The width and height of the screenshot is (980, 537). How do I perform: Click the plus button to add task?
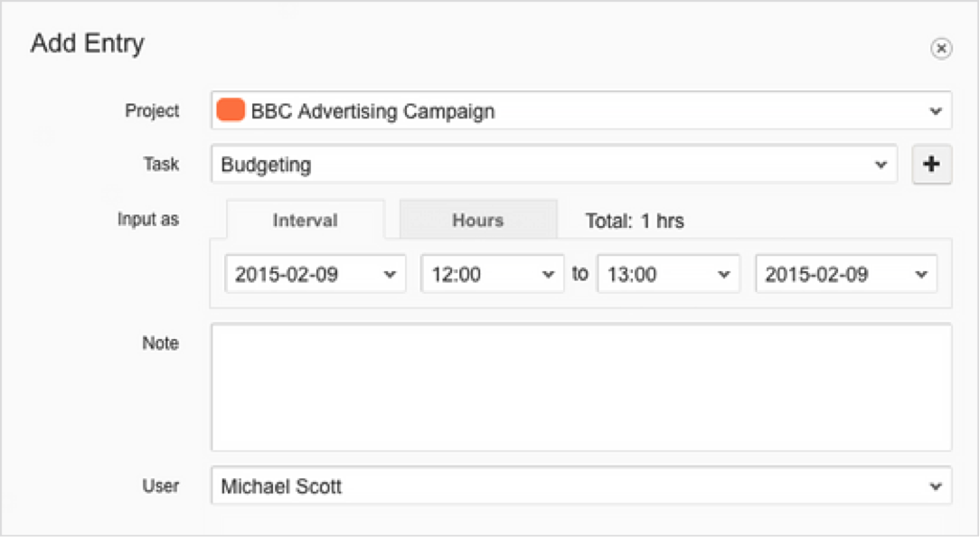[x=931, y=165]
